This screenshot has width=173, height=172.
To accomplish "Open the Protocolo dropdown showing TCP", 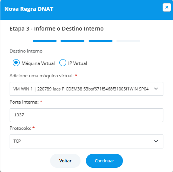I will 86,141.
